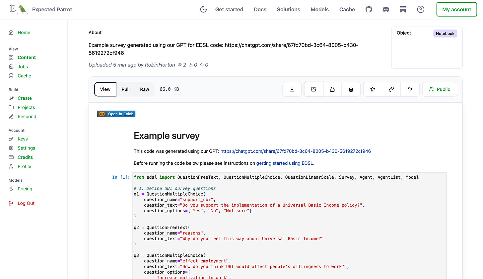483x279 pixels.
Task: Click the download notebook icon button
Action: pos(292,89)
